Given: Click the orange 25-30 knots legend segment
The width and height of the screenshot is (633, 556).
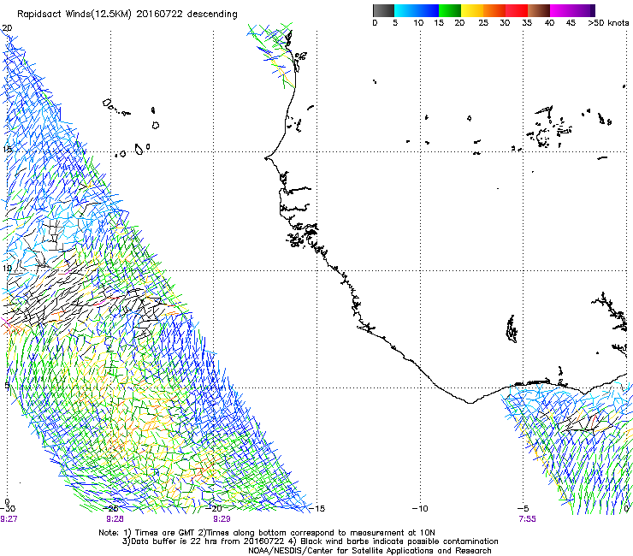Looking at the screenshot, I should point(494,10).
